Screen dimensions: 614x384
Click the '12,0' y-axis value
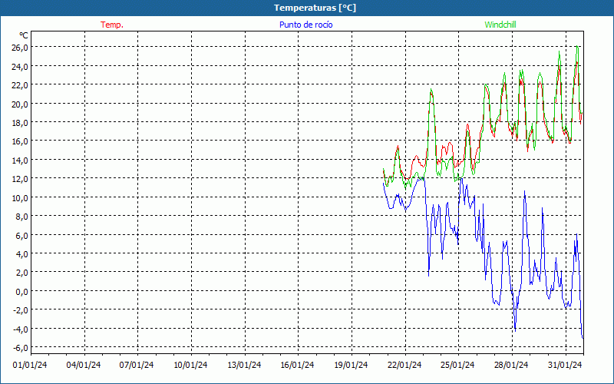click(21, 179)
